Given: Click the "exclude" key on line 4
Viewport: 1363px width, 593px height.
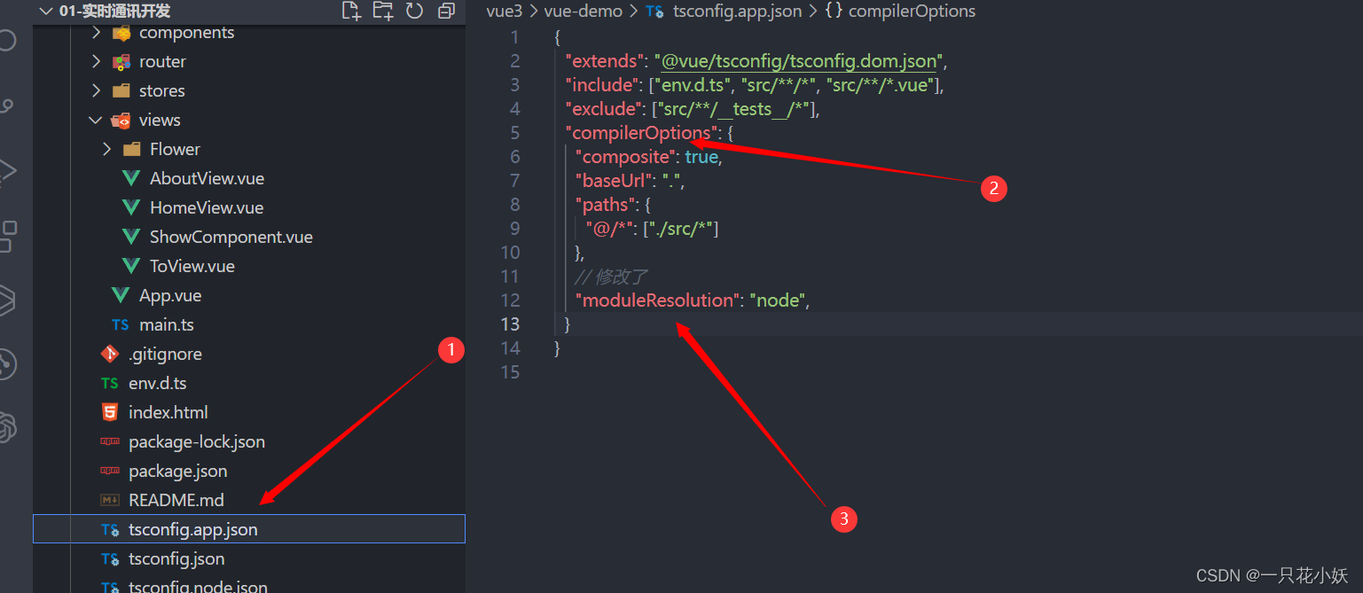Looking at the screenshot, I should pyautogui.click(x=605, y=109).
